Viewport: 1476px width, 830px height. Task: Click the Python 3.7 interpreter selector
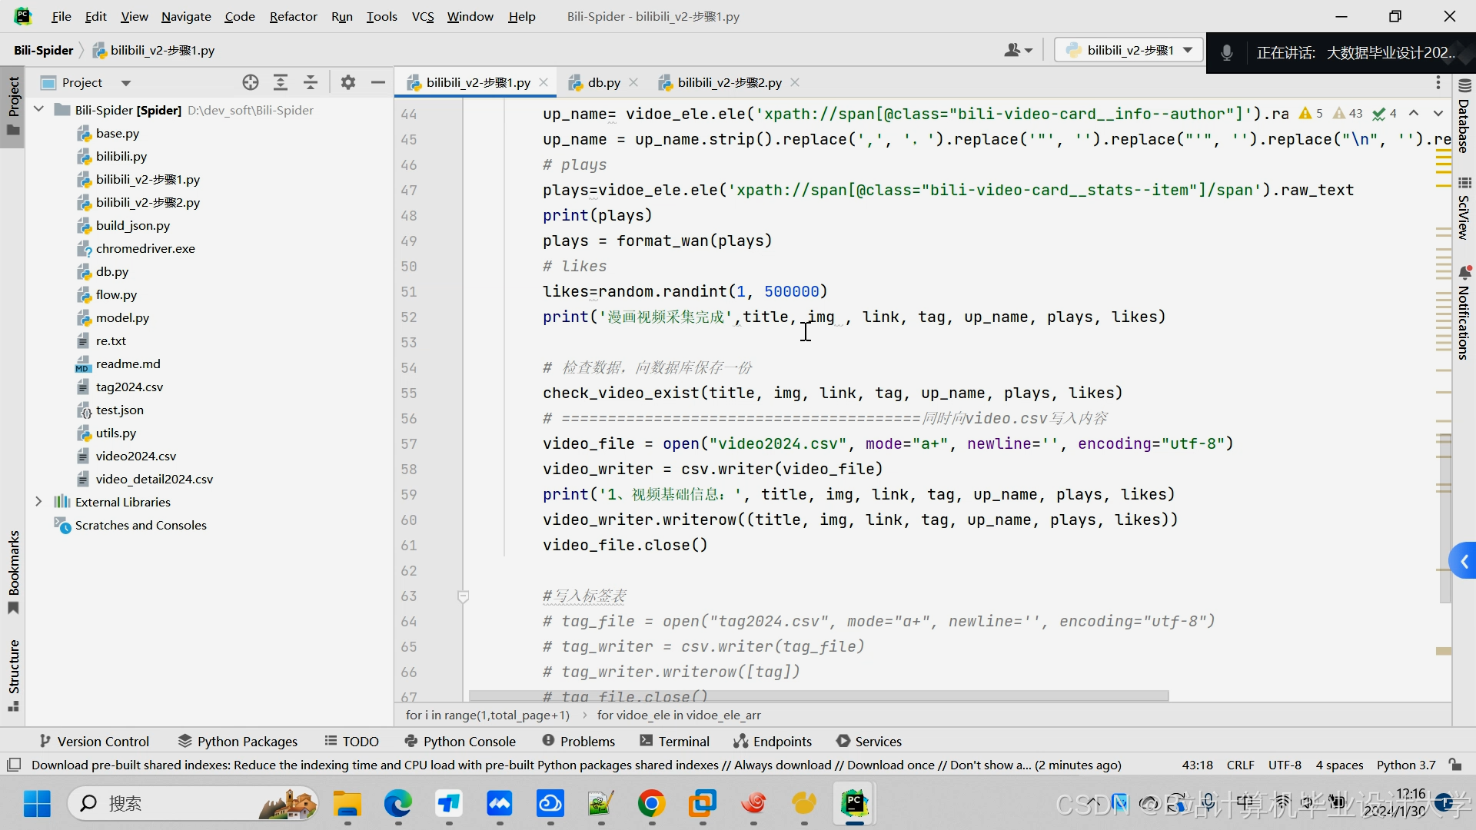click(x=1405, y=765)
